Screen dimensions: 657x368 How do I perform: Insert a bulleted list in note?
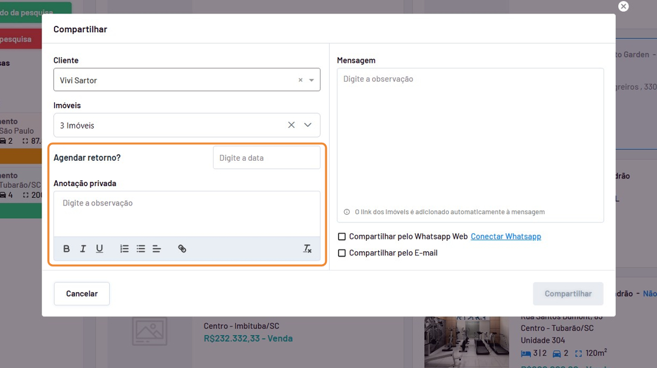point(141,249)
